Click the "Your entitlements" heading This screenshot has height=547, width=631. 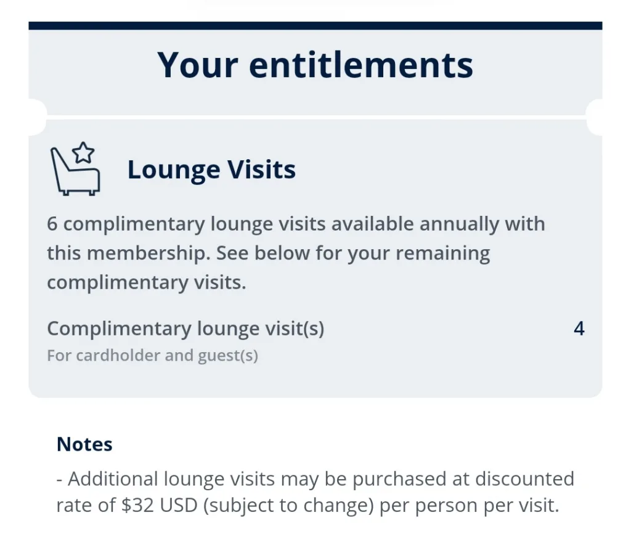pos(315,65)
